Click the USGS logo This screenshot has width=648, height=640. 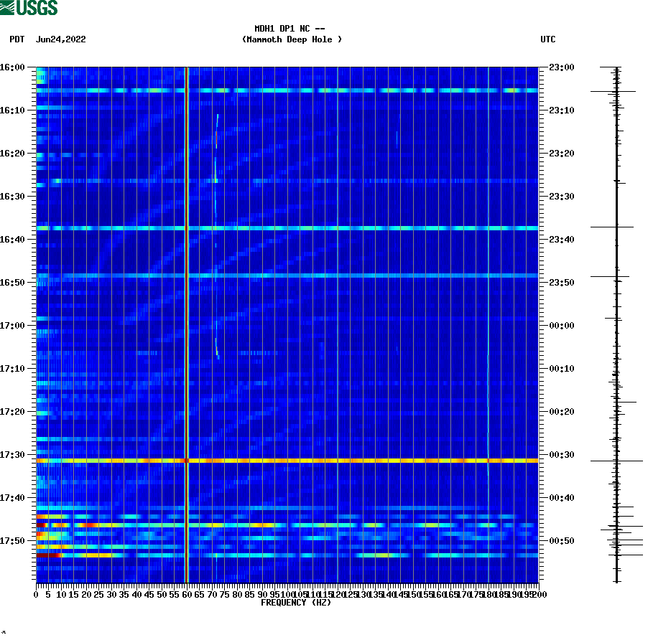pyautogui.click(x=29, y=9)
